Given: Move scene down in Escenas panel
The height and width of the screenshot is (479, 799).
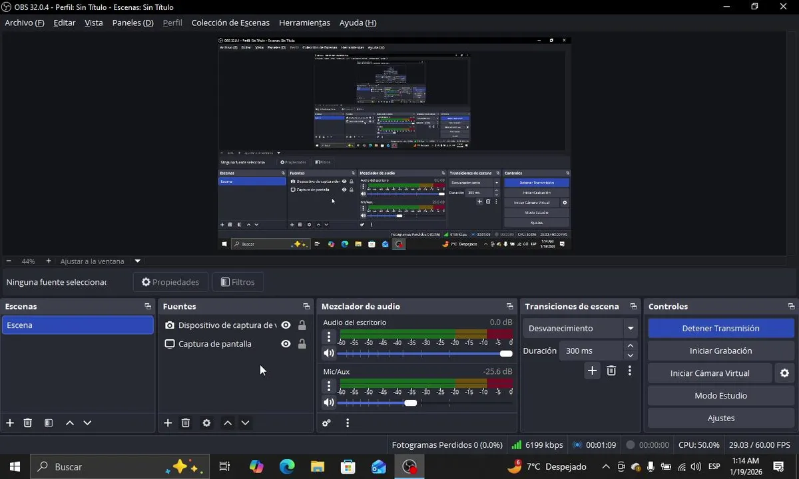Looking at the screenshot, I should [x=87, y=423].
